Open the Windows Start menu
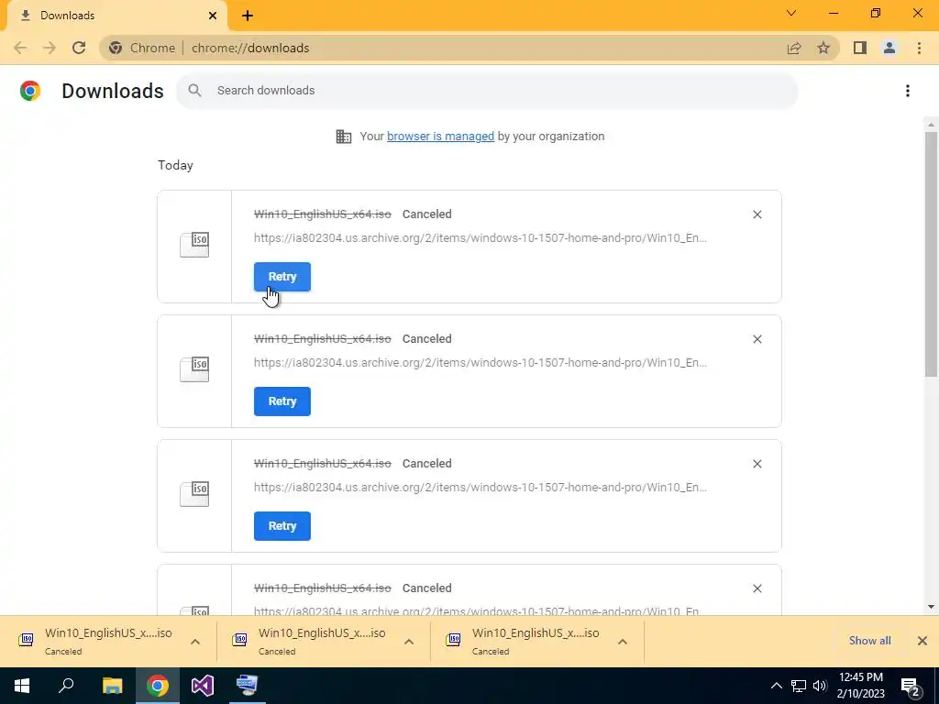 pyautogui.click(x=22, y=686)
